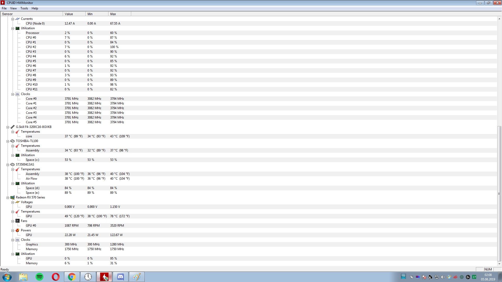This screenshot has height=282, width=502.
Task: Click the Radeon RX 570 Series GPU icon
Action: click(x=12, y=197)
